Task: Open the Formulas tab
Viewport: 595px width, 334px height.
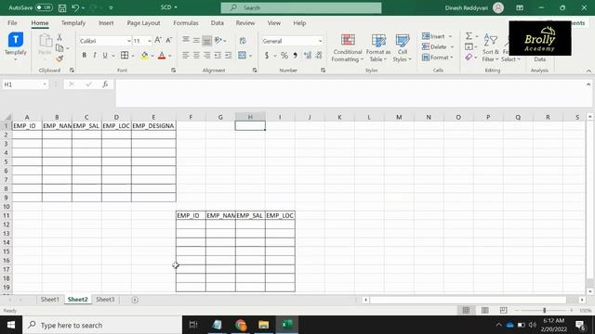Action: (x=186, y=22)
